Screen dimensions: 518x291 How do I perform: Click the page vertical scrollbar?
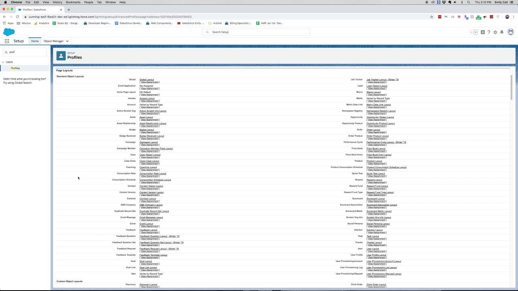pos(512,87)
